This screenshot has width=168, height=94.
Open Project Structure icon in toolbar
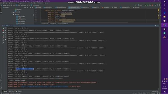[155, 5]
